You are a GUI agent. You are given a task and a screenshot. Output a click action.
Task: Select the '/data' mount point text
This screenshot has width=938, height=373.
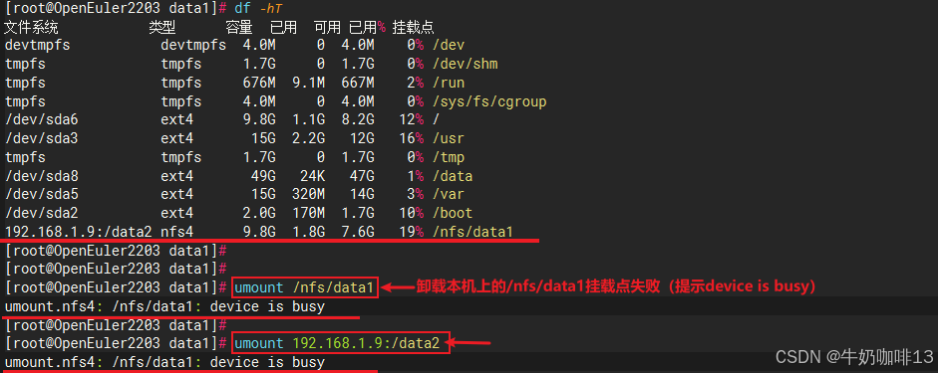click(x=452, y=176)
